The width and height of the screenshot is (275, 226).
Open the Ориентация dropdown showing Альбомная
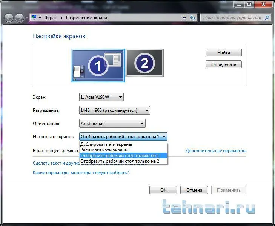pyautogui.click(x=112, y=124)
